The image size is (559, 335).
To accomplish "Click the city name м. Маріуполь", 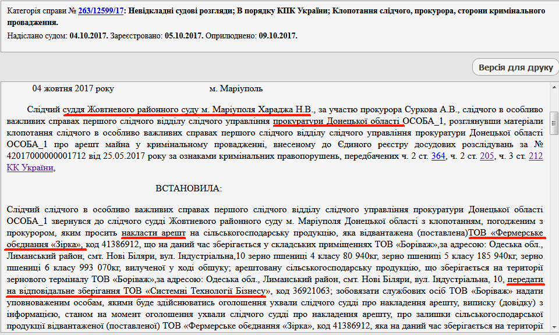I will (236, 88).
